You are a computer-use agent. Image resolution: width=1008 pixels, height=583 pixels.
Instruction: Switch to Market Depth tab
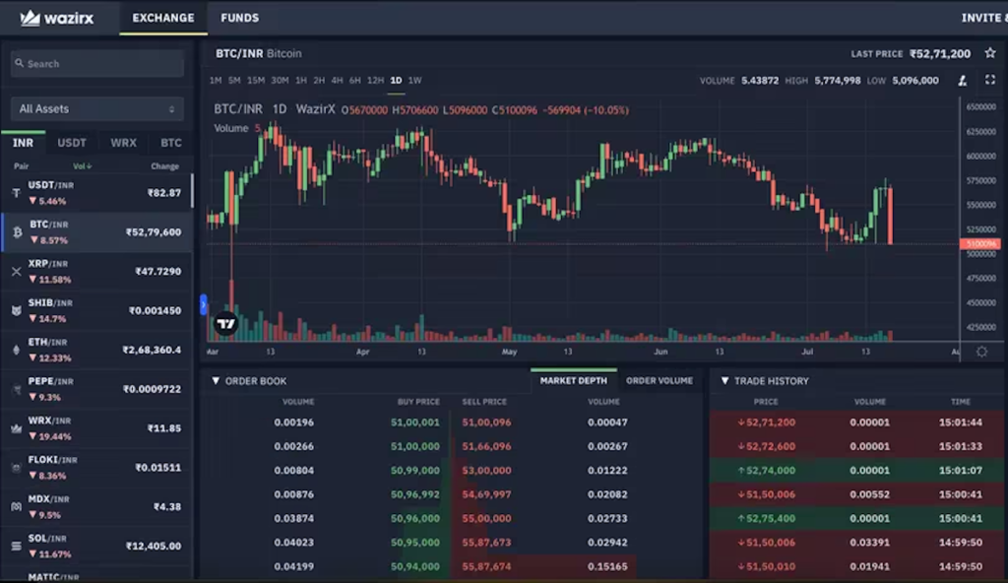coord(574,381)
